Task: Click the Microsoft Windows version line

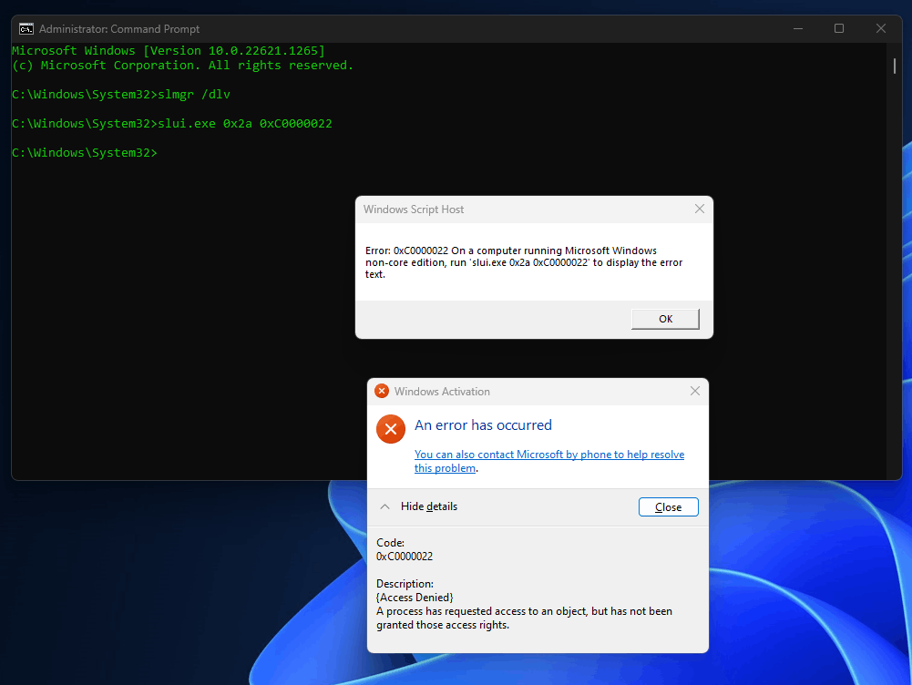Action: [169, 51]
